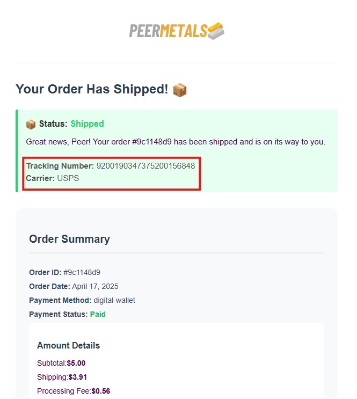Click the Order ID value #9c1148d9
This screenshot has height=399, width=357.
pyautogui.click(x=82, y=272)
